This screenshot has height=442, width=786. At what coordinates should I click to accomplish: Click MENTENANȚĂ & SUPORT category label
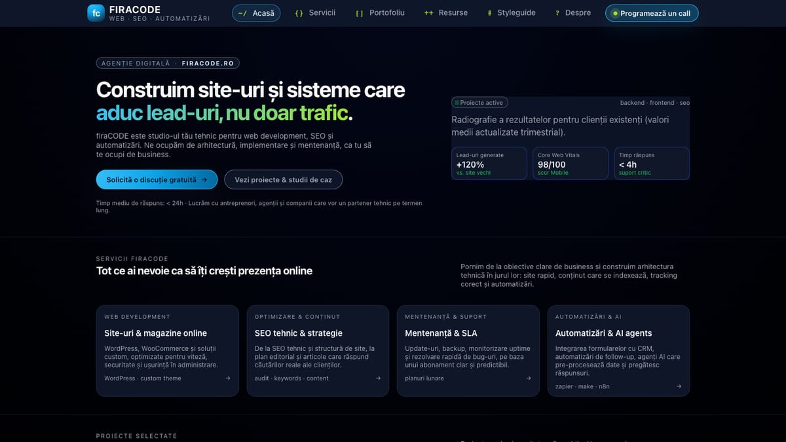[446, 317]
